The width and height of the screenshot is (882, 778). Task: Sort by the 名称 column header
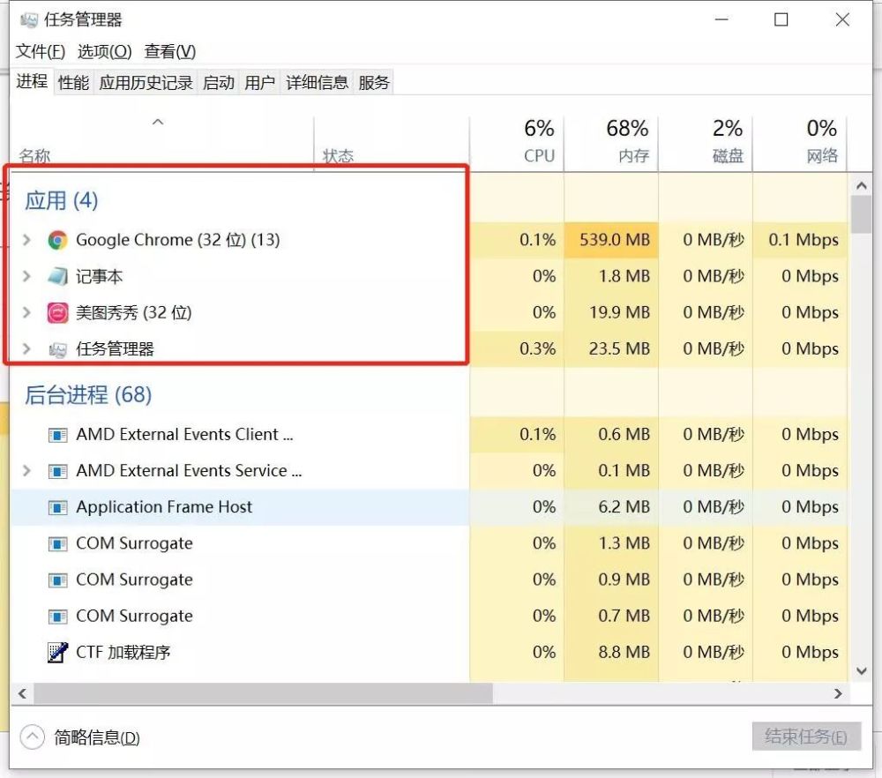[161, 144]
